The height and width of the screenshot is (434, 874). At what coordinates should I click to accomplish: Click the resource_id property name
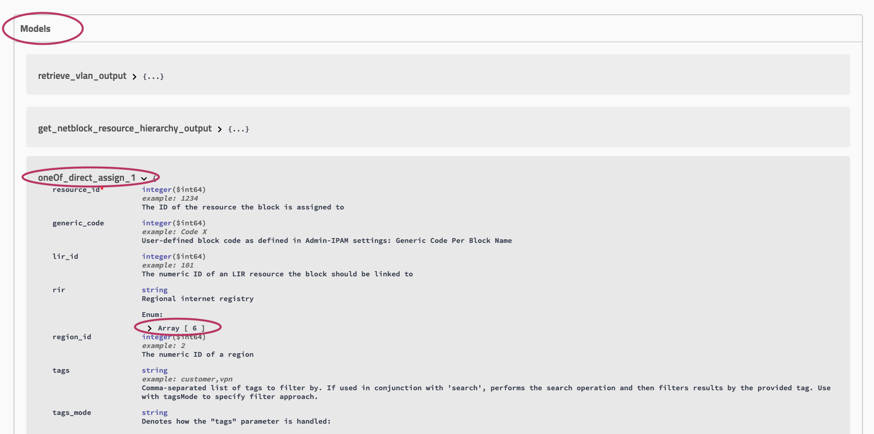(x=76, y=190)
